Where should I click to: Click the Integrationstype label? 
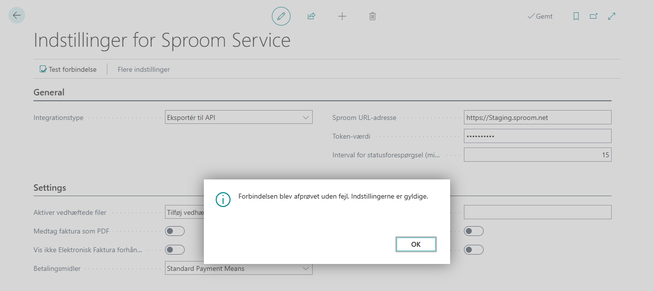59,117
